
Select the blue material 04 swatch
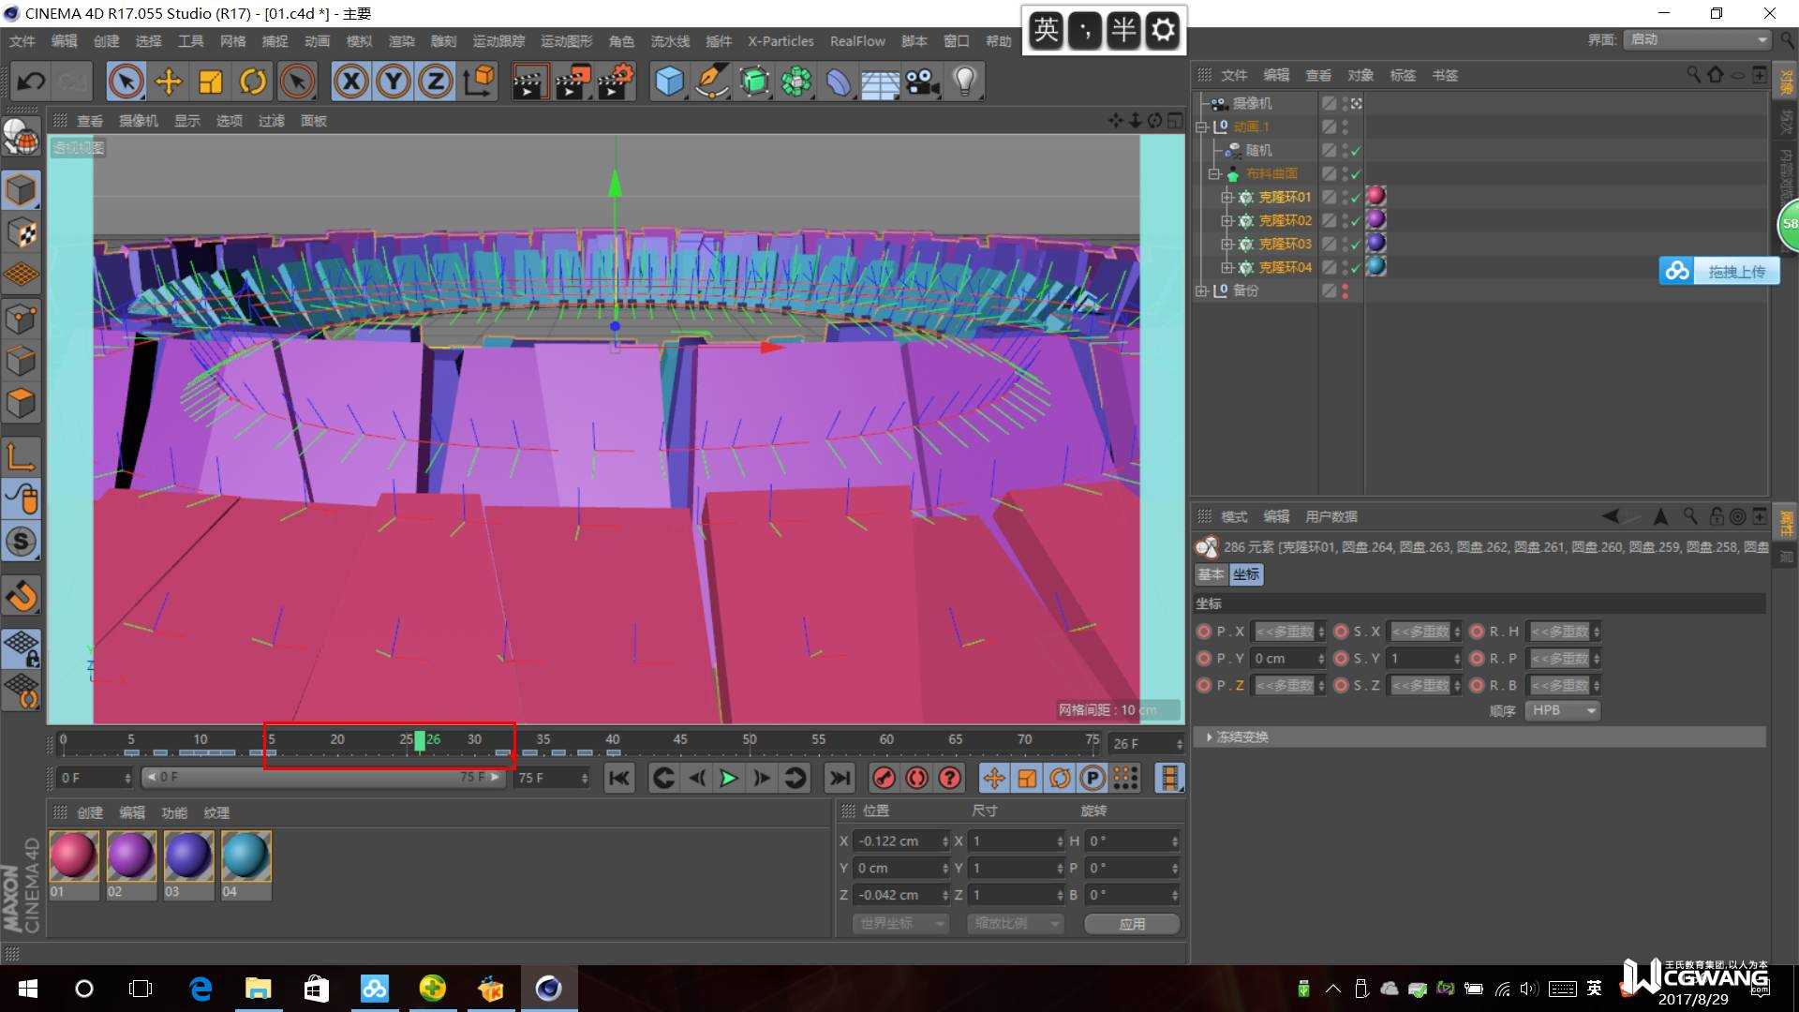245,856
